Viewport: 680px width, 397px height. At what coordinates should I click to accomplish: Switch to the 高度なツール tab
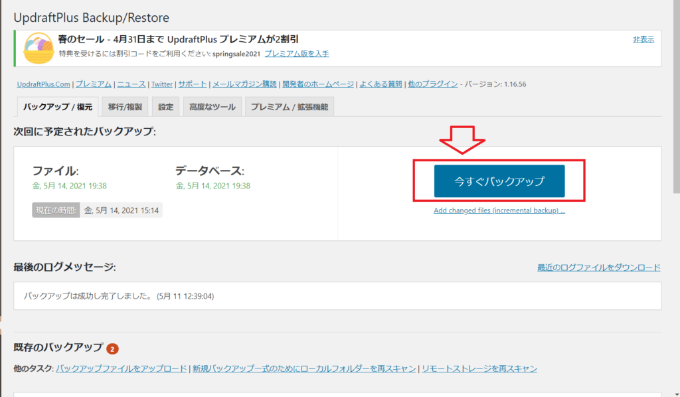[212, 107]
